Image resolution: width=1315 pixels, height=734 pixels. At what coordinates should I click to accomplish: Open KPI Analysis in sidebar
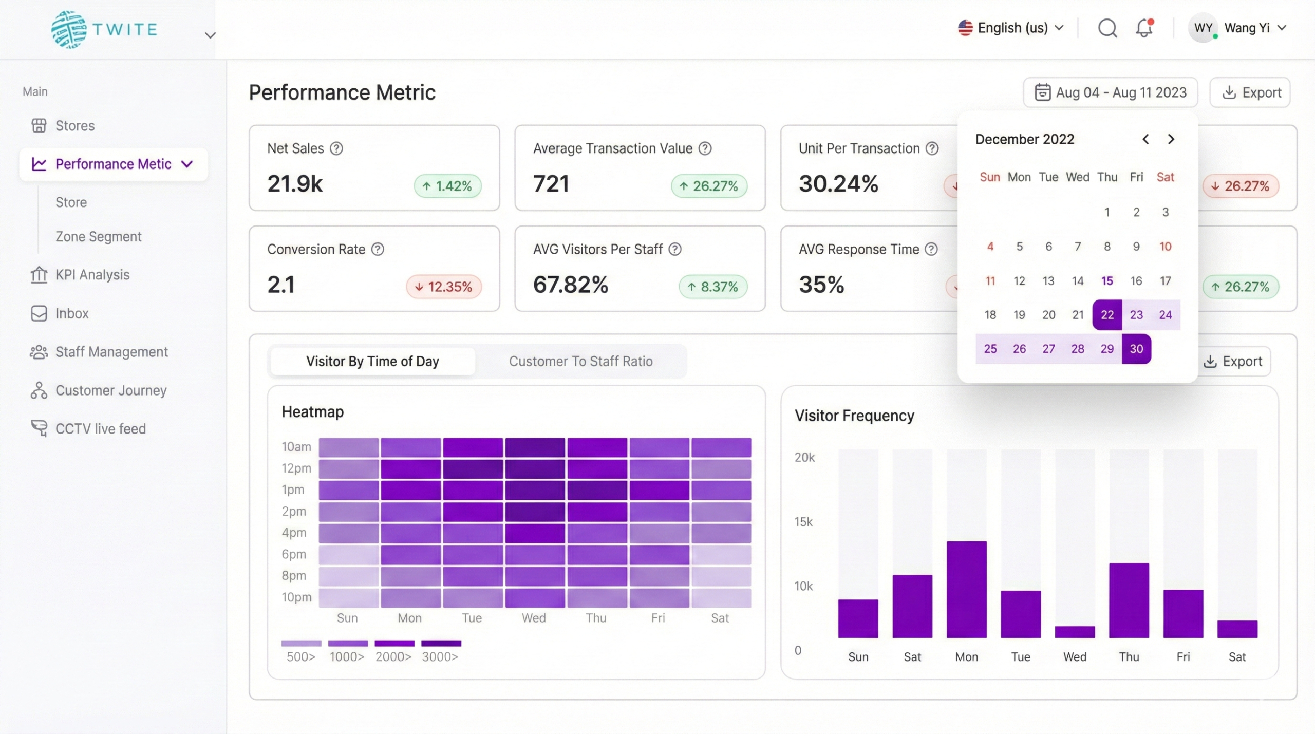[92, 275]
